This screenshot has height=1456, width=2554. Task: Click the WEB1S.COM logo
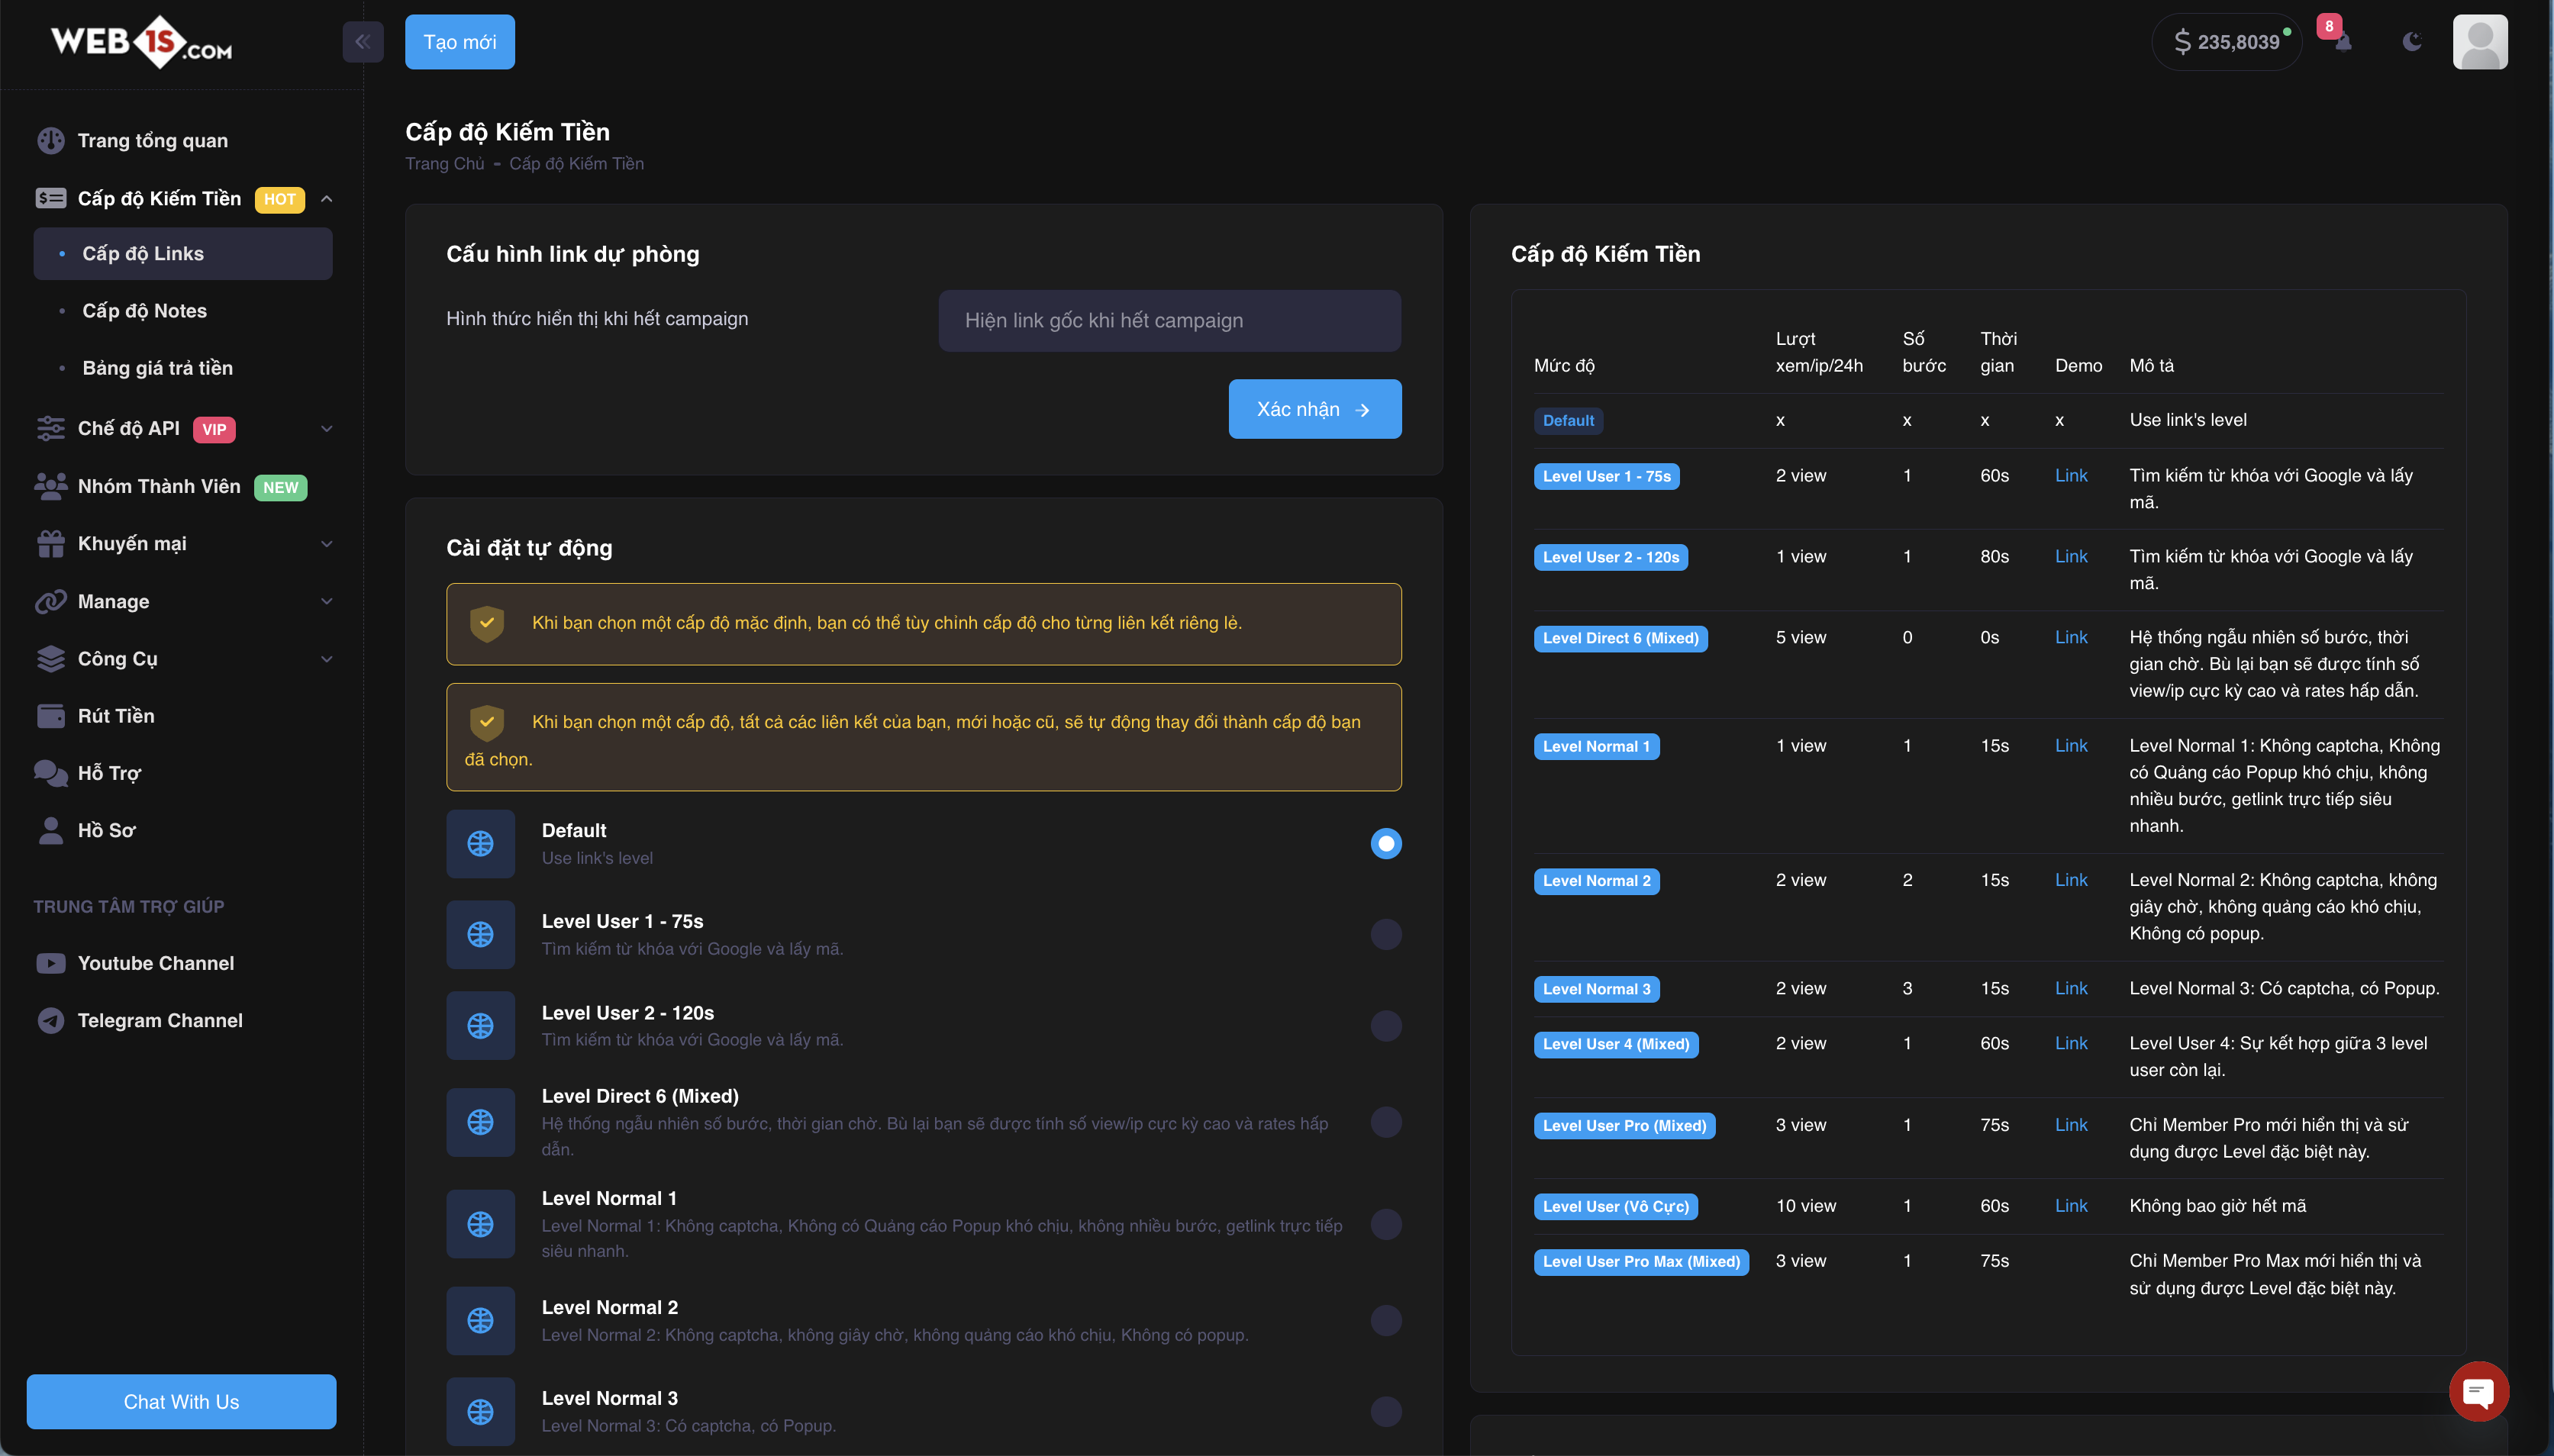click(141, 42)
